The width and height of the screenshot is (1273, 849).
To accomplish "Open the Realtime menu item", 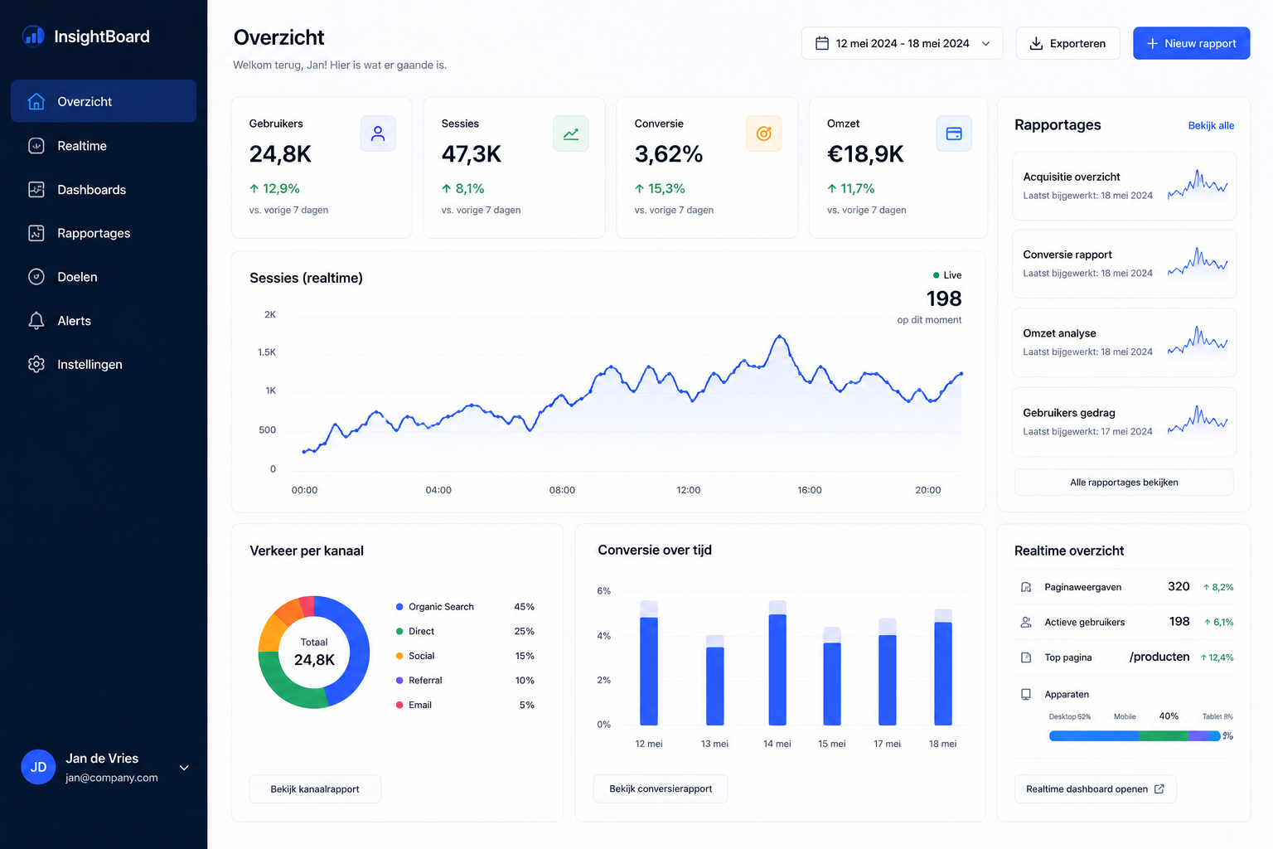I will 104,146.
